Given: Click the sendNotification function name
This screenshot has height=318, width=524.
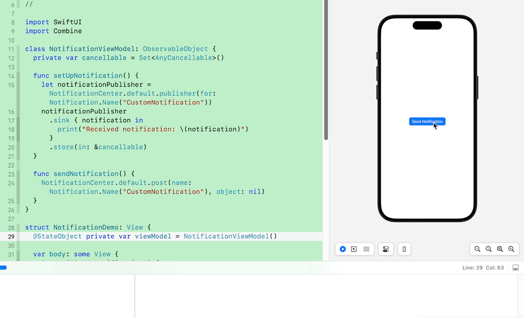Looking at the screenshot, I should [86, 174].
